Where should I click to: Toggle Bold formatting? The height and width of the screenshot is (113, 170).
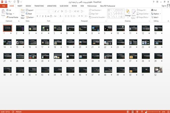coord(37,16)
